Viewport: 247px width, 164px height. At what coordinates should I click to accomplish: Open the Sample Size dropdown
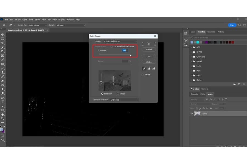[38, 25]
